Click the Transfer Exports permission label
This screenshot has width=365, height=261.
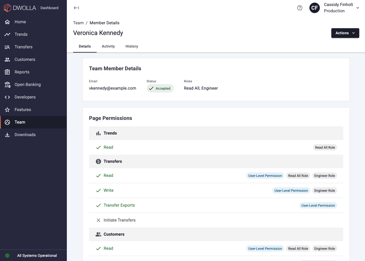pos(119,205)
